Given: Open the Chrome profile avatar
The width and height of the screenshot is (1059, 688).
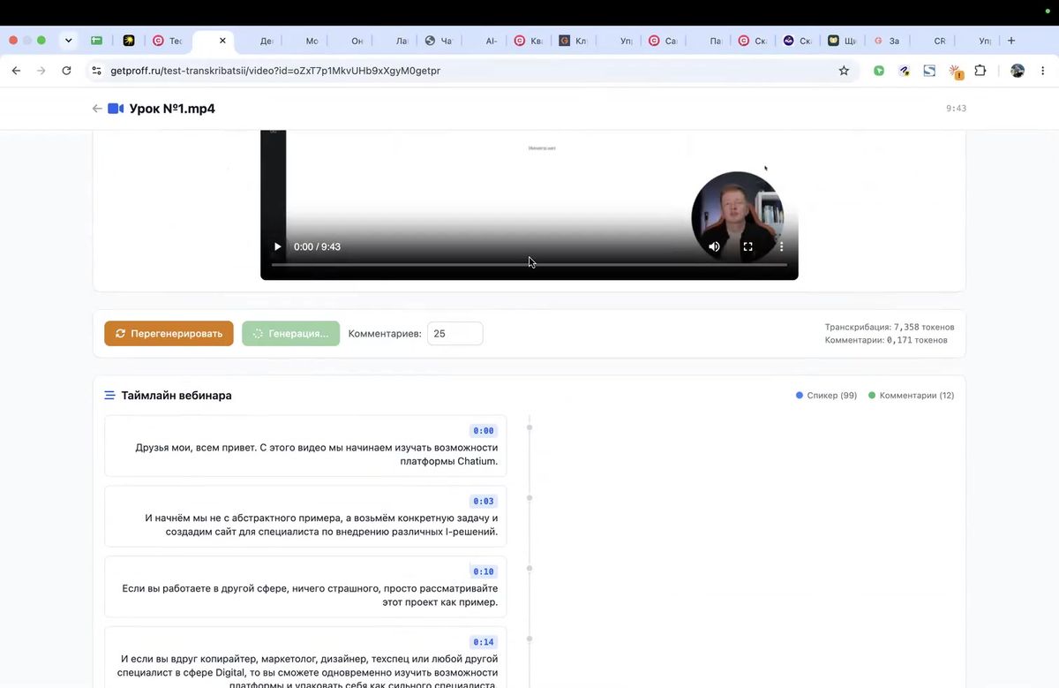Looking at the screenshot, I should (x=1018, y=71).
